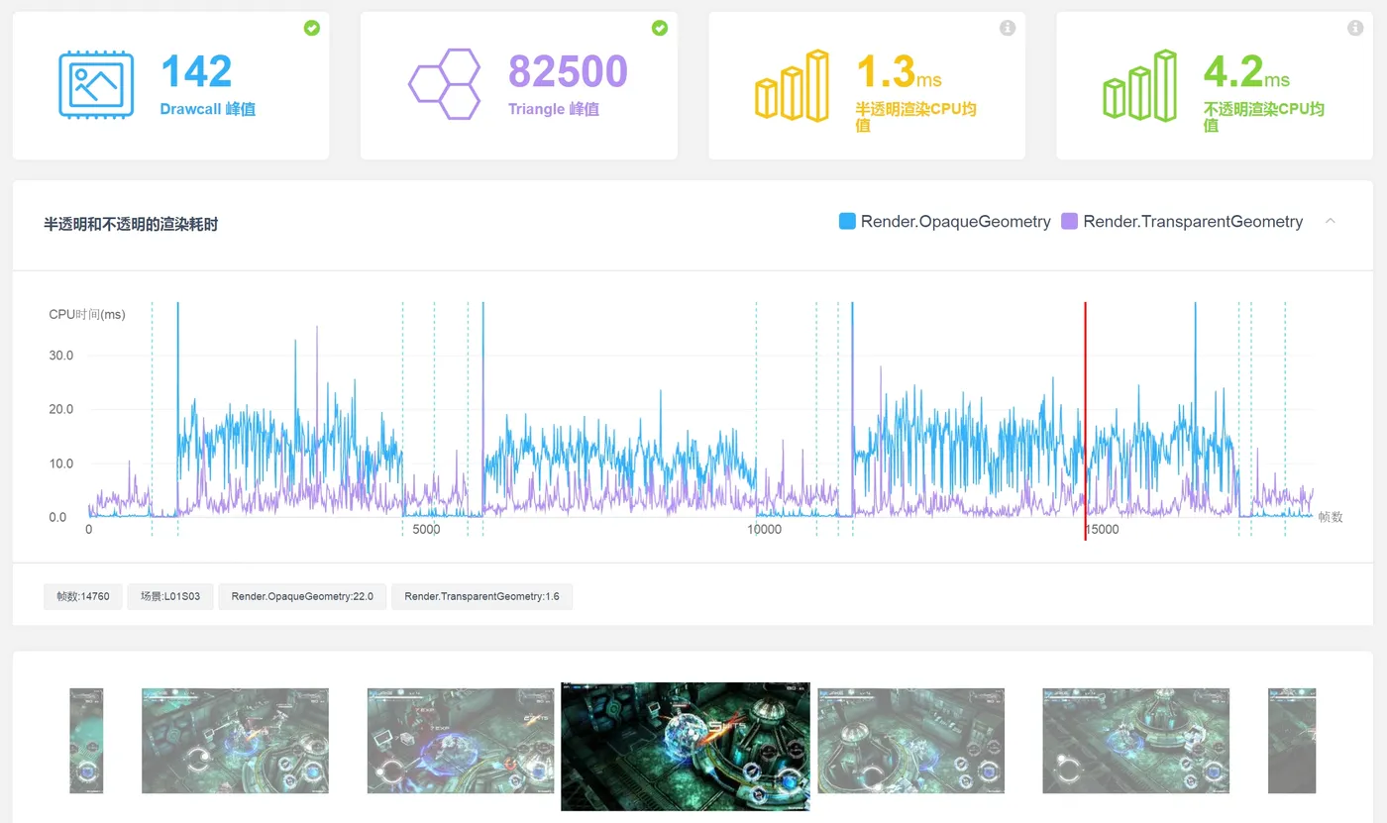Click the purple TransparentGeometry legend swatch
The width and height of the screenshot is (1387, 823).
click(1070, 222)
